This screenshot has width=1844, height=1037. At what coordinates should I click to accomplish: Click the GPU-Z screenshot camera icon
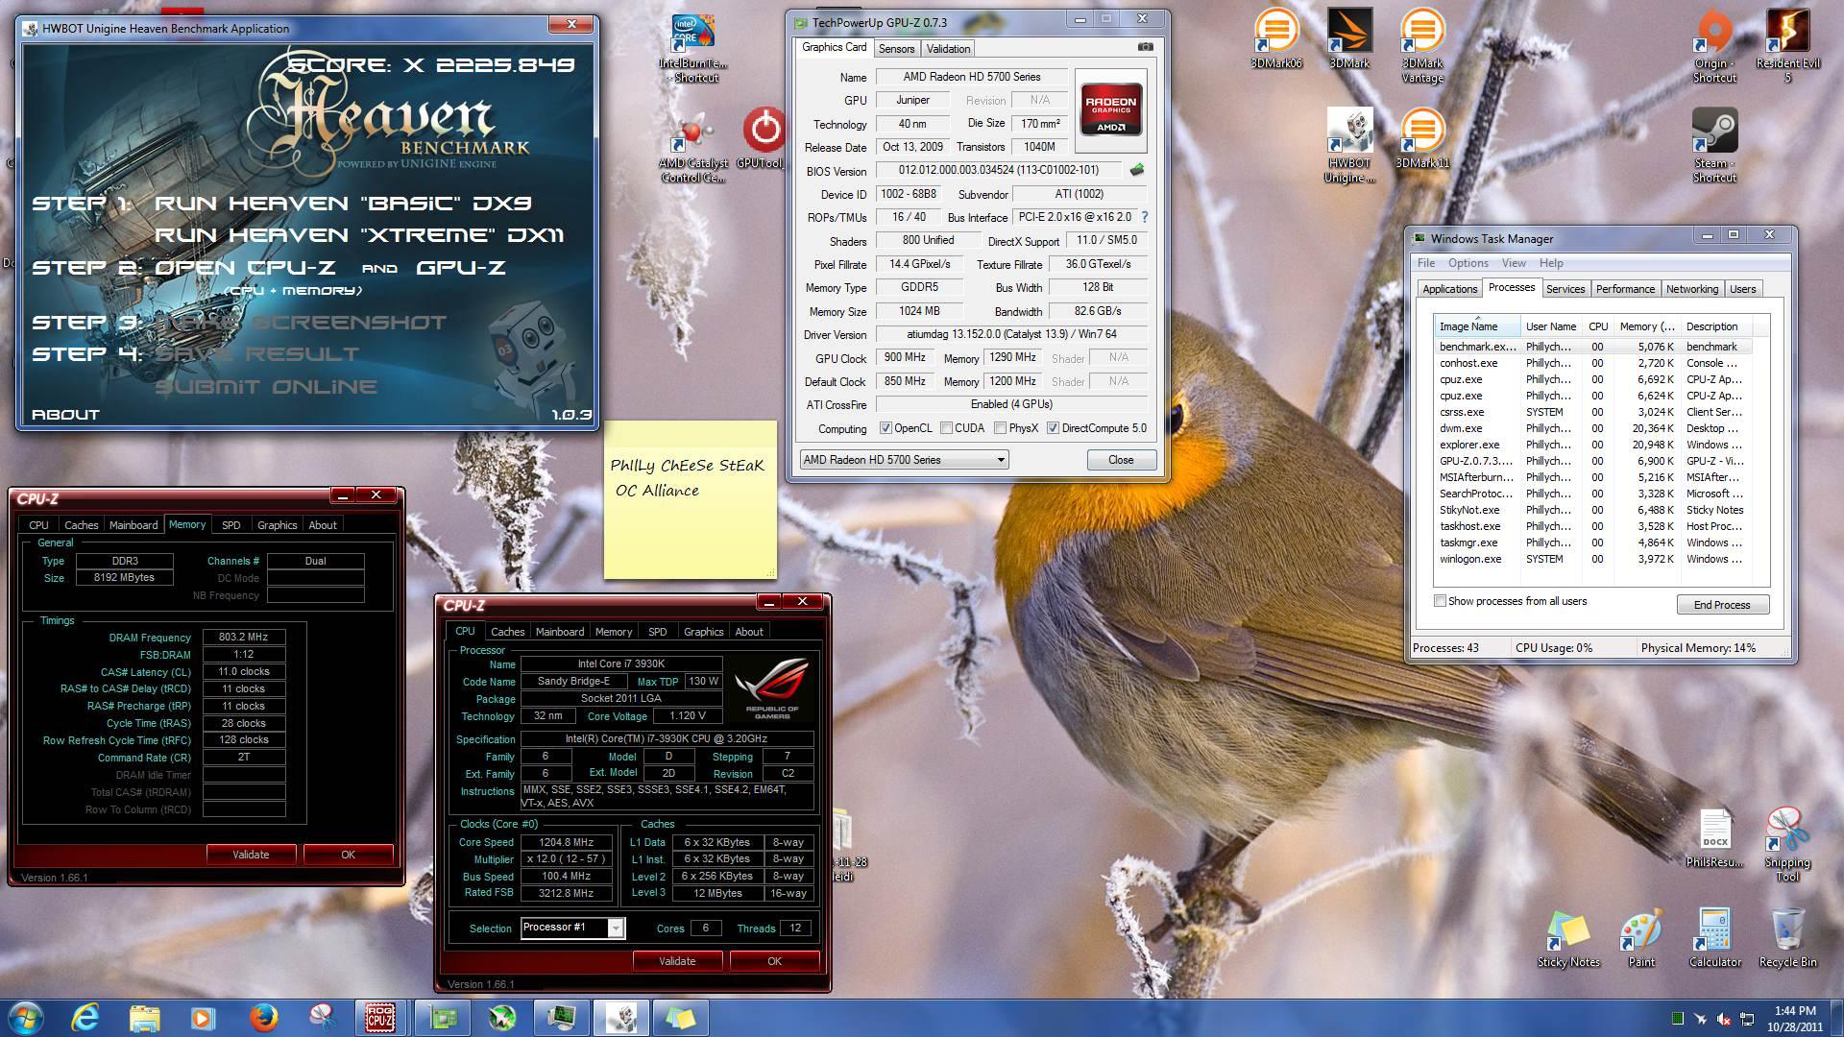(1146, 46)
